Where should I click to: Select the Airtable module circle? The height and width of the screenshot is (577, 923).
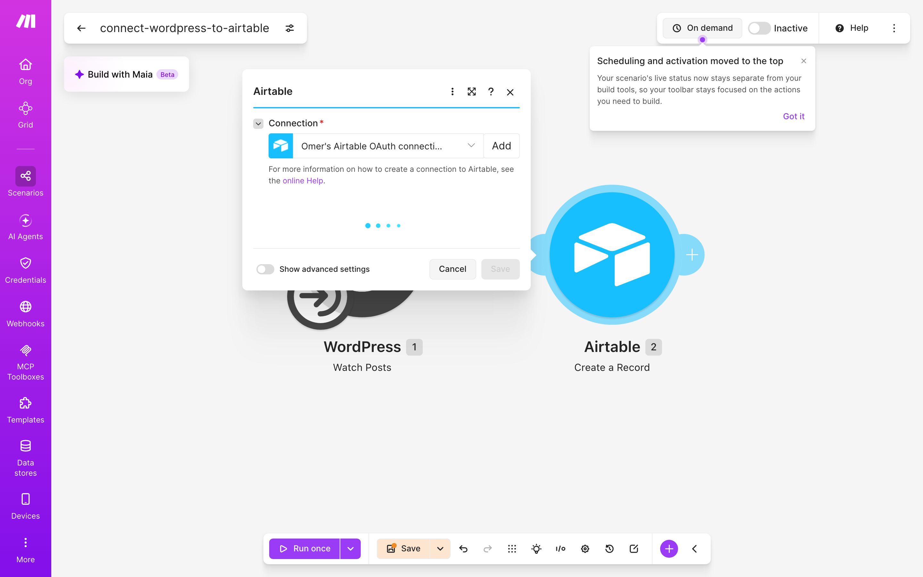(612, 255)
